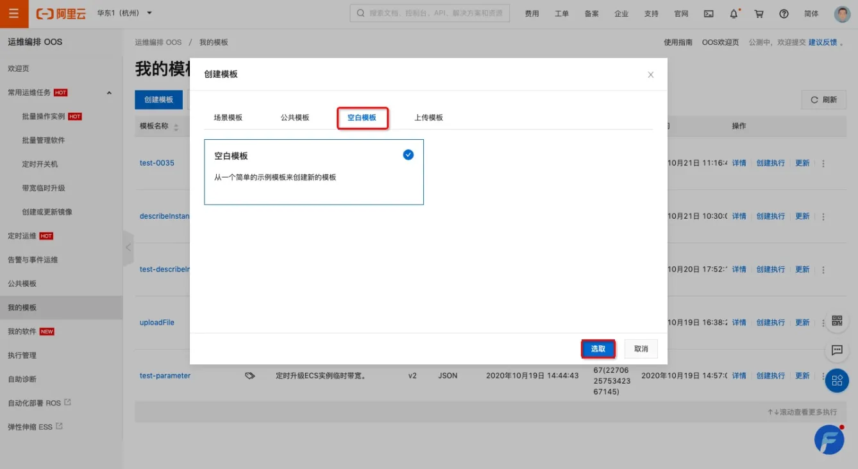This screenshot has height=469, width=858.
Task: Open the hamburger navigation menu
Action: 13,13
